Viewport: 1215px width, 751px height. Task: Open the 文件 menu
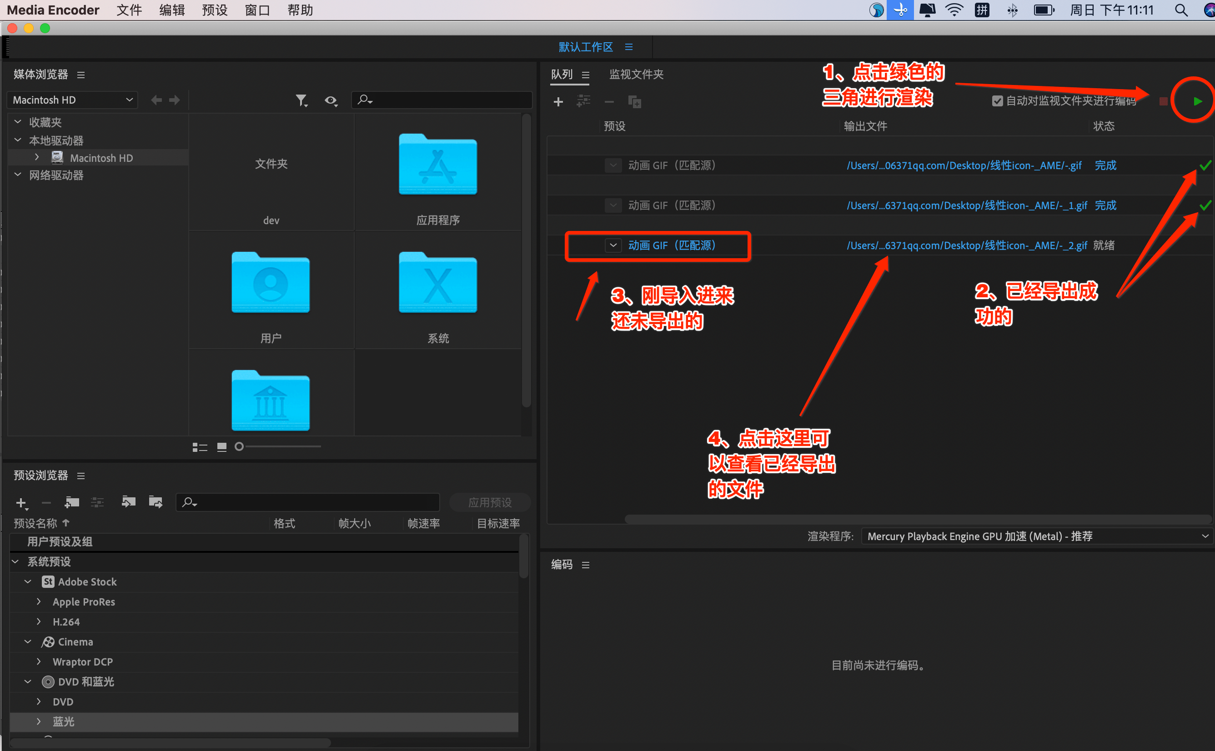[x=129, y=10]
